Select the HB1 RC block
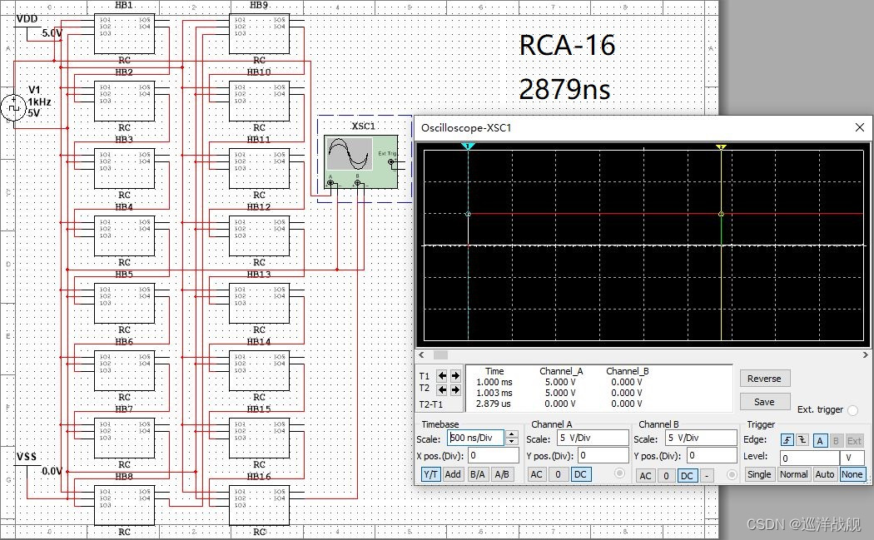The height and width of the screenshot is (540, 874). (124, 34)
